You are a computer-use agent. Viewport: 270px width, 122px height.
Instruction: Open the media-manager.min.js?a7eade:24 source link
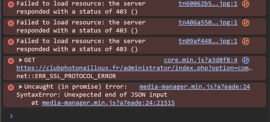(195, 87)
